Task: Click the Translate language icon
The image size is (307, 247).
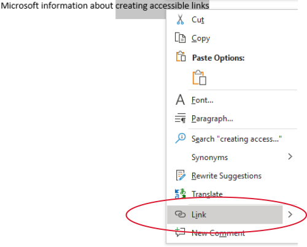Action: click(181, 194)
